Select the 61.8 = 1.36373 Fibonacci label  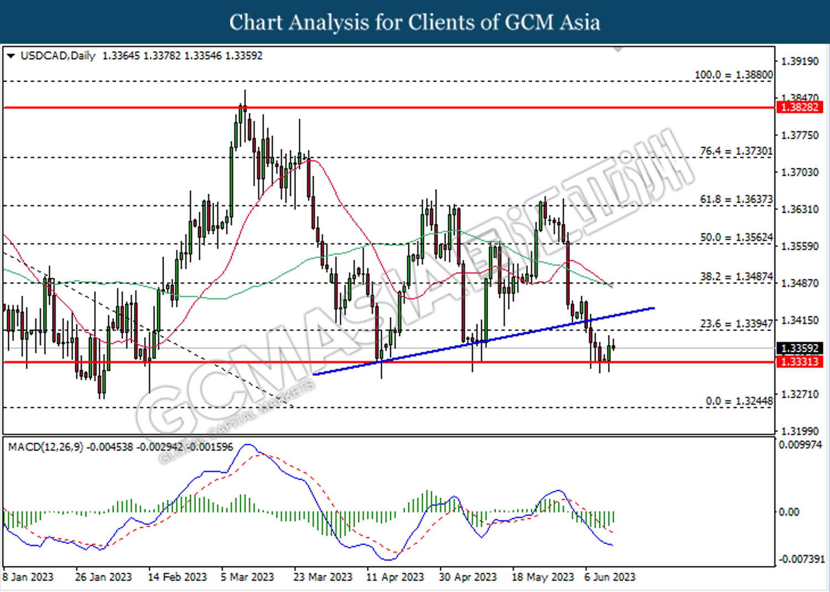click(x=736, y=199)
